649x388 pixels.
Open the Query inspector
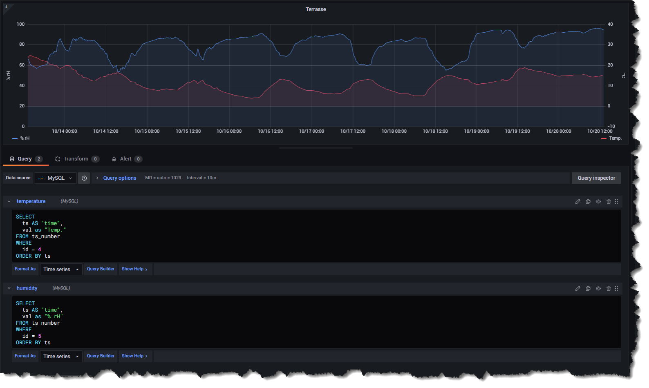pyautogui.click(x=596, y=178)
